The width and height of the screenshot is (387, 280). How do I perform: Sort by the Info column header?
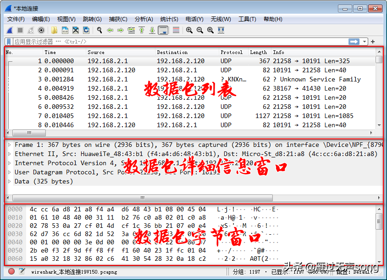coord(323,52)
